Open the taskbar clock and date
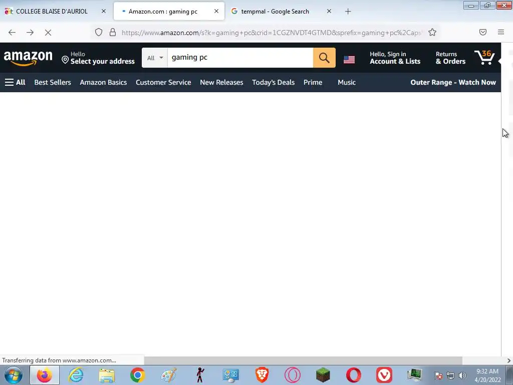The image size is (513, 385). point(487,375)
